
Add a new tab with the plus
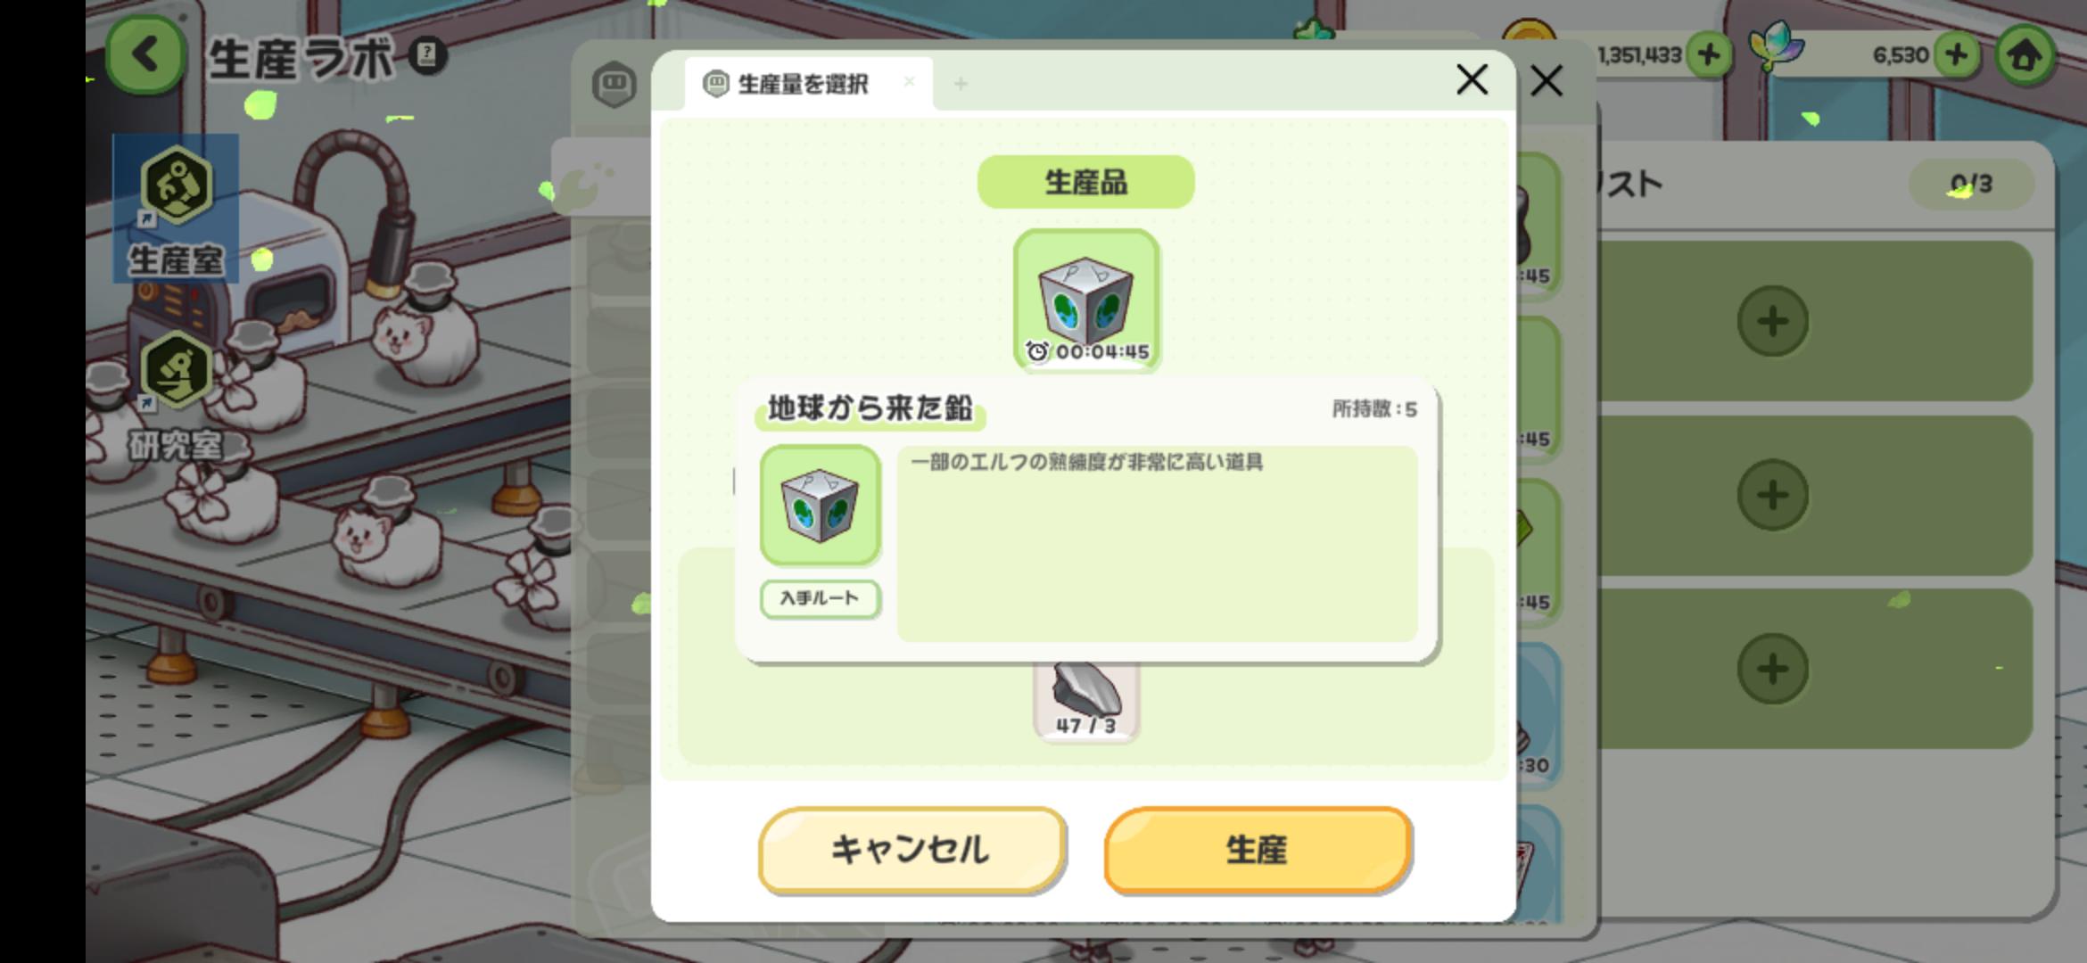pyautogui.click(x=961, y=84)
